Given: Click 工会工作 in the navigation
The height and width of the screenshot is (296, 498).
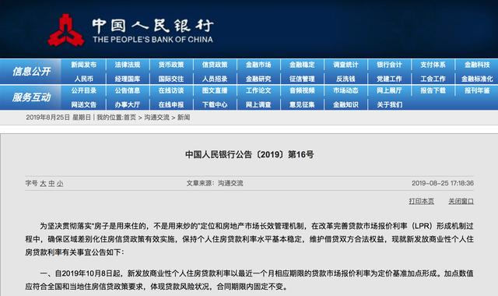Looking at the screenshot, I should 433,79.
